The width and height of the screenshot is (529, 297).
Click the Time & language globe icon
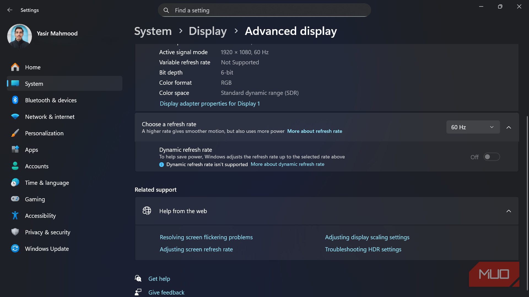tap(15, 183)
